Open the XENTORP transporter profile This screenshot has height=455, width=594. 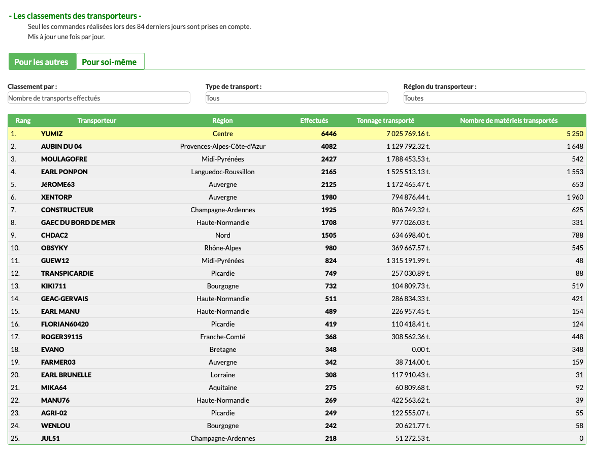click(x=57, y=197)
